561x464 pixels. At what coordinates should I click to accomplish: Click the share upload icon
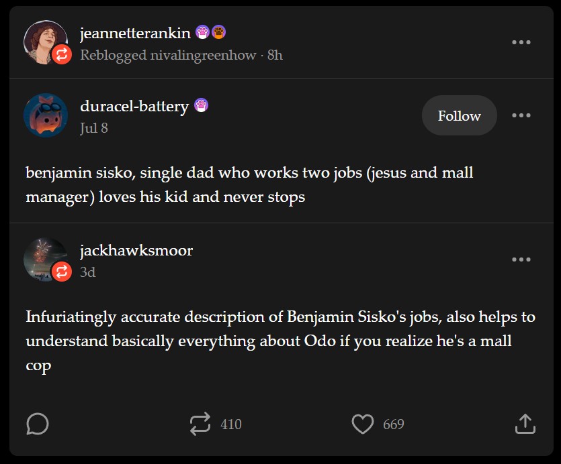click(525, 424)
